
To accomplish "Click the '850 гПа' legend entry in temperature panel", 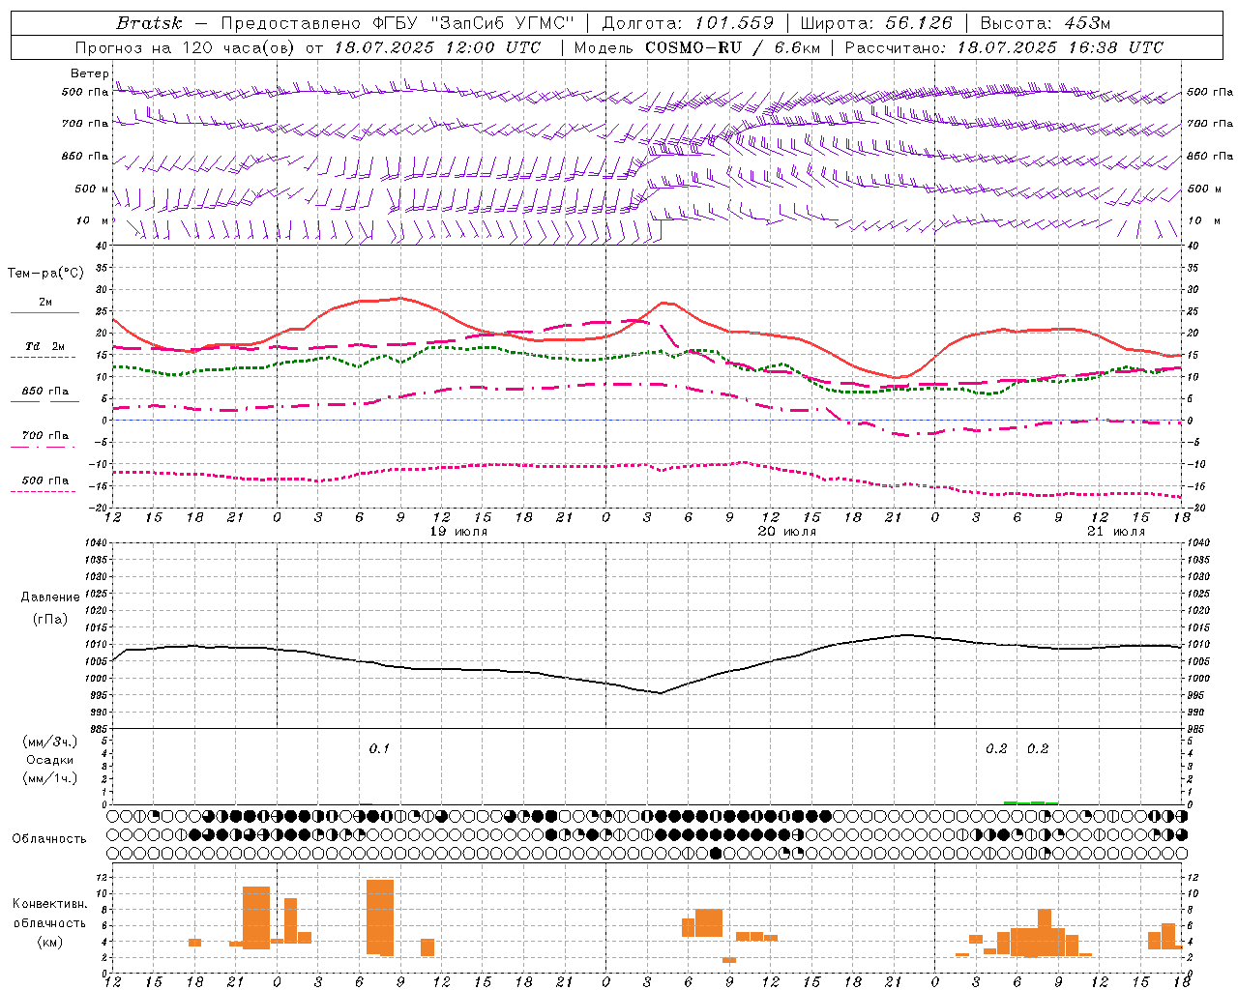I will tap(45, 392).
